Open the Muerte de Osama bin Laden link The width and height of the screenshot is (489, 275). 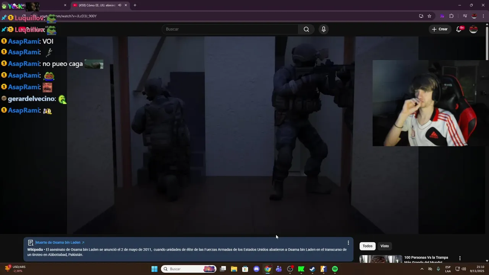[x=60, y=243]
